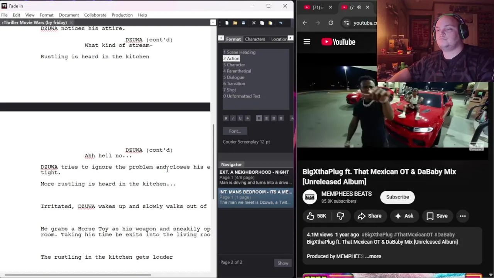Toggle strikethrough formatting in Format panel
Image resolution: width=494 pixels, height=278 pixels.
(x=247, y=118)
